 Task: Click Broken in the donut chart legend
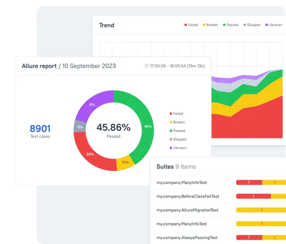coord(177,122)
